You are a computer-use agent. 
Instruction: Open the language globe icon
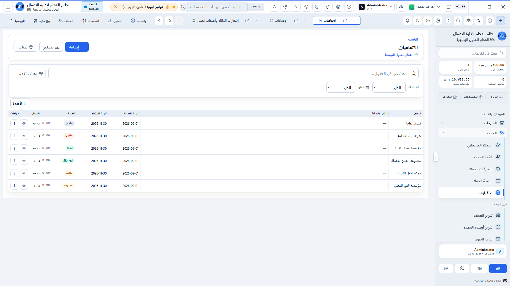(338, 7)
